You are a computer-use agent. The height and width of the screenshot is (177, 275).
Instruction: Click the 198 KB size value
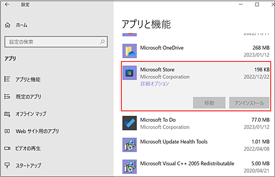click(262, 69)
